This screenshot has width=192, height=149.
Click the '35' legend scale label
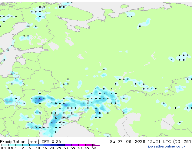pos(73,148)
